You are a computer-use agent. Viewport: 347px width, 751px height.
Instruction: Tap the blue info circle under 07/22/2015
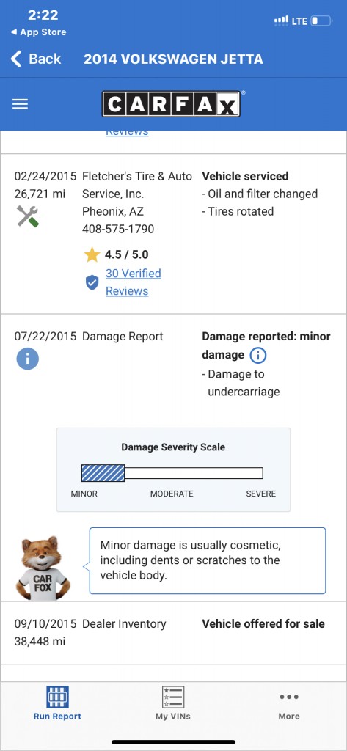coord(27,359)
